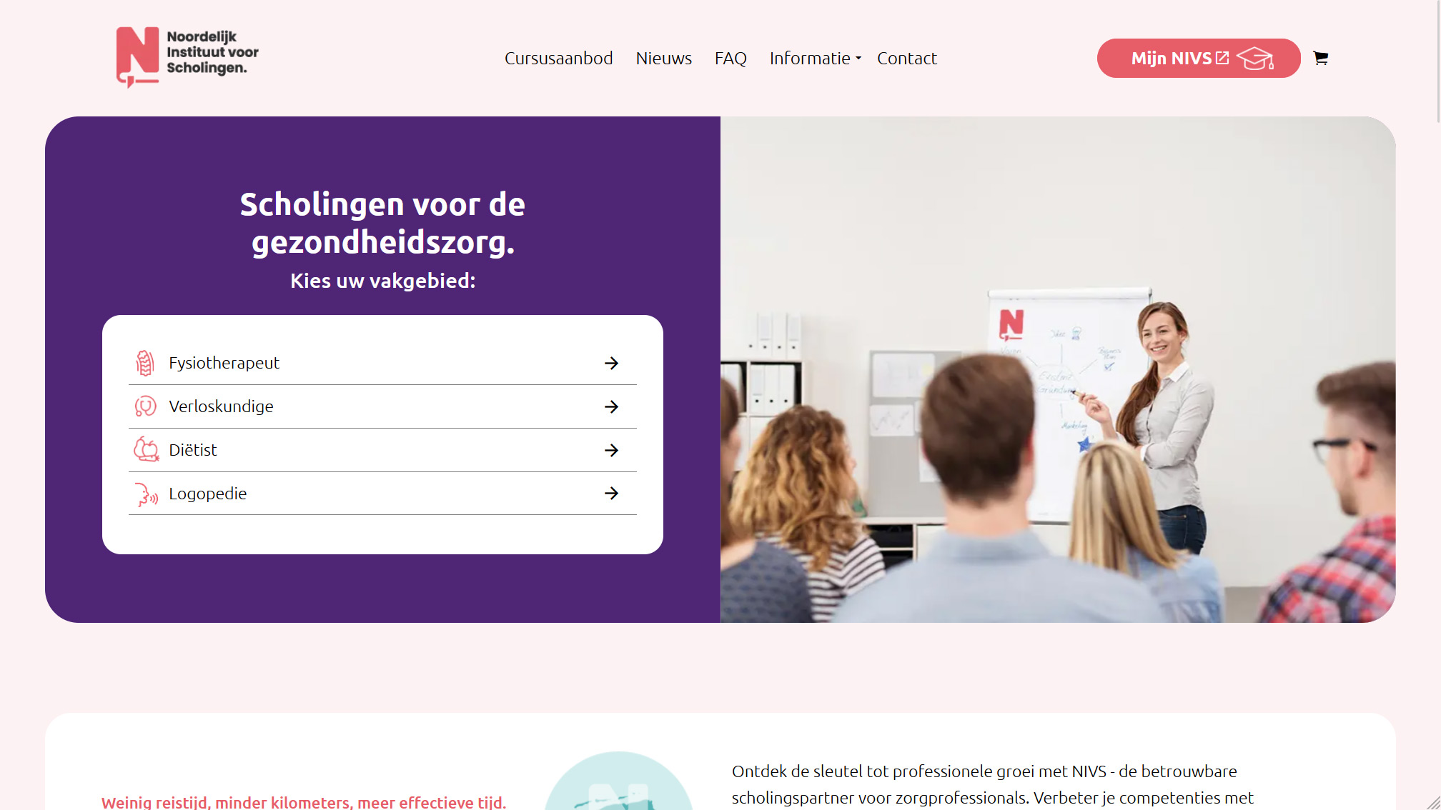
Task: Click the Logopedie speech icon
Action: click(146, 494)
